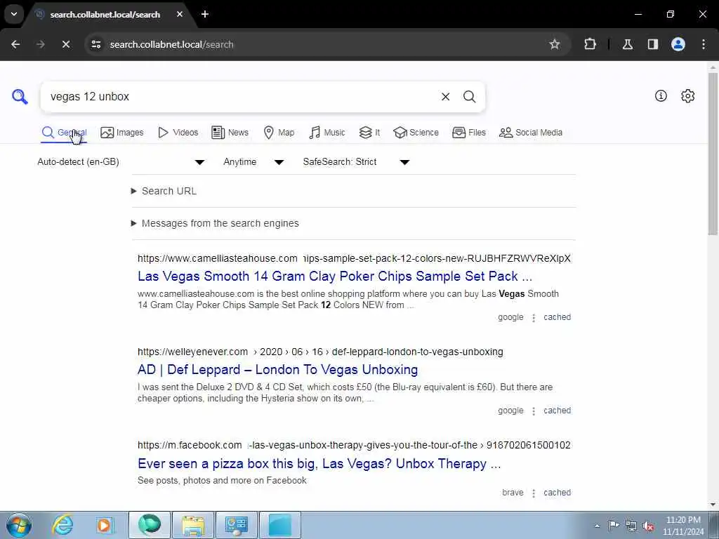Switch to the Music category
The height and width of the screenshot is (539, 719).
[x=327, y=133]
